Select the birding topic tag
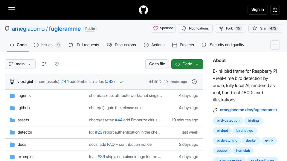The image size is (287, 161). [x=253, y=120]
